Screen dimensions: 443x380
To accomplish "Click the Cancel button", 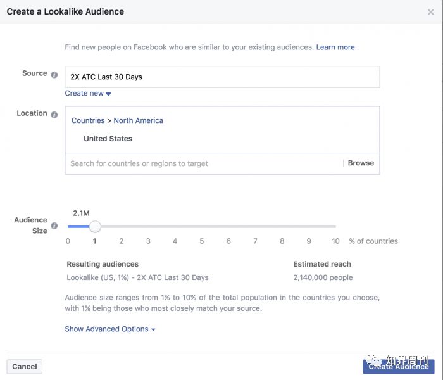I will coord(25,367).
